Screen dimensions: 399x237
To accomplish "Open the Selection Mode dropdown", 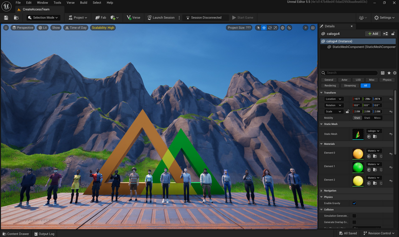I will (x=43, y=17).
